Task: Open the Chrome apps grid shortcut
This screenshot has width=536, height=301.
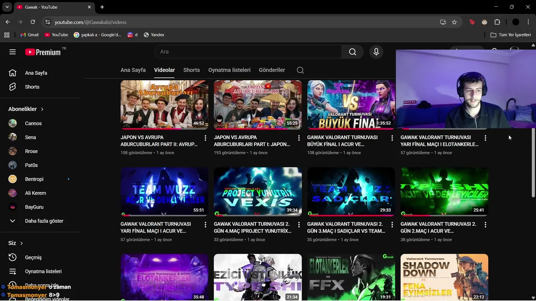Action: click(x=7, y=35)
